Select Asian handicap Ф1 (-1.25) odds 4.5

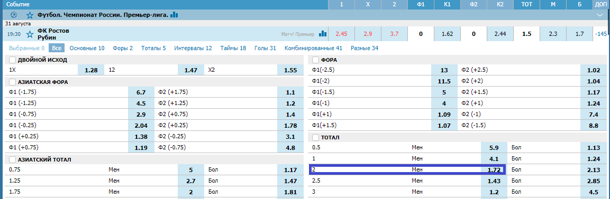(x=141, y=103)
